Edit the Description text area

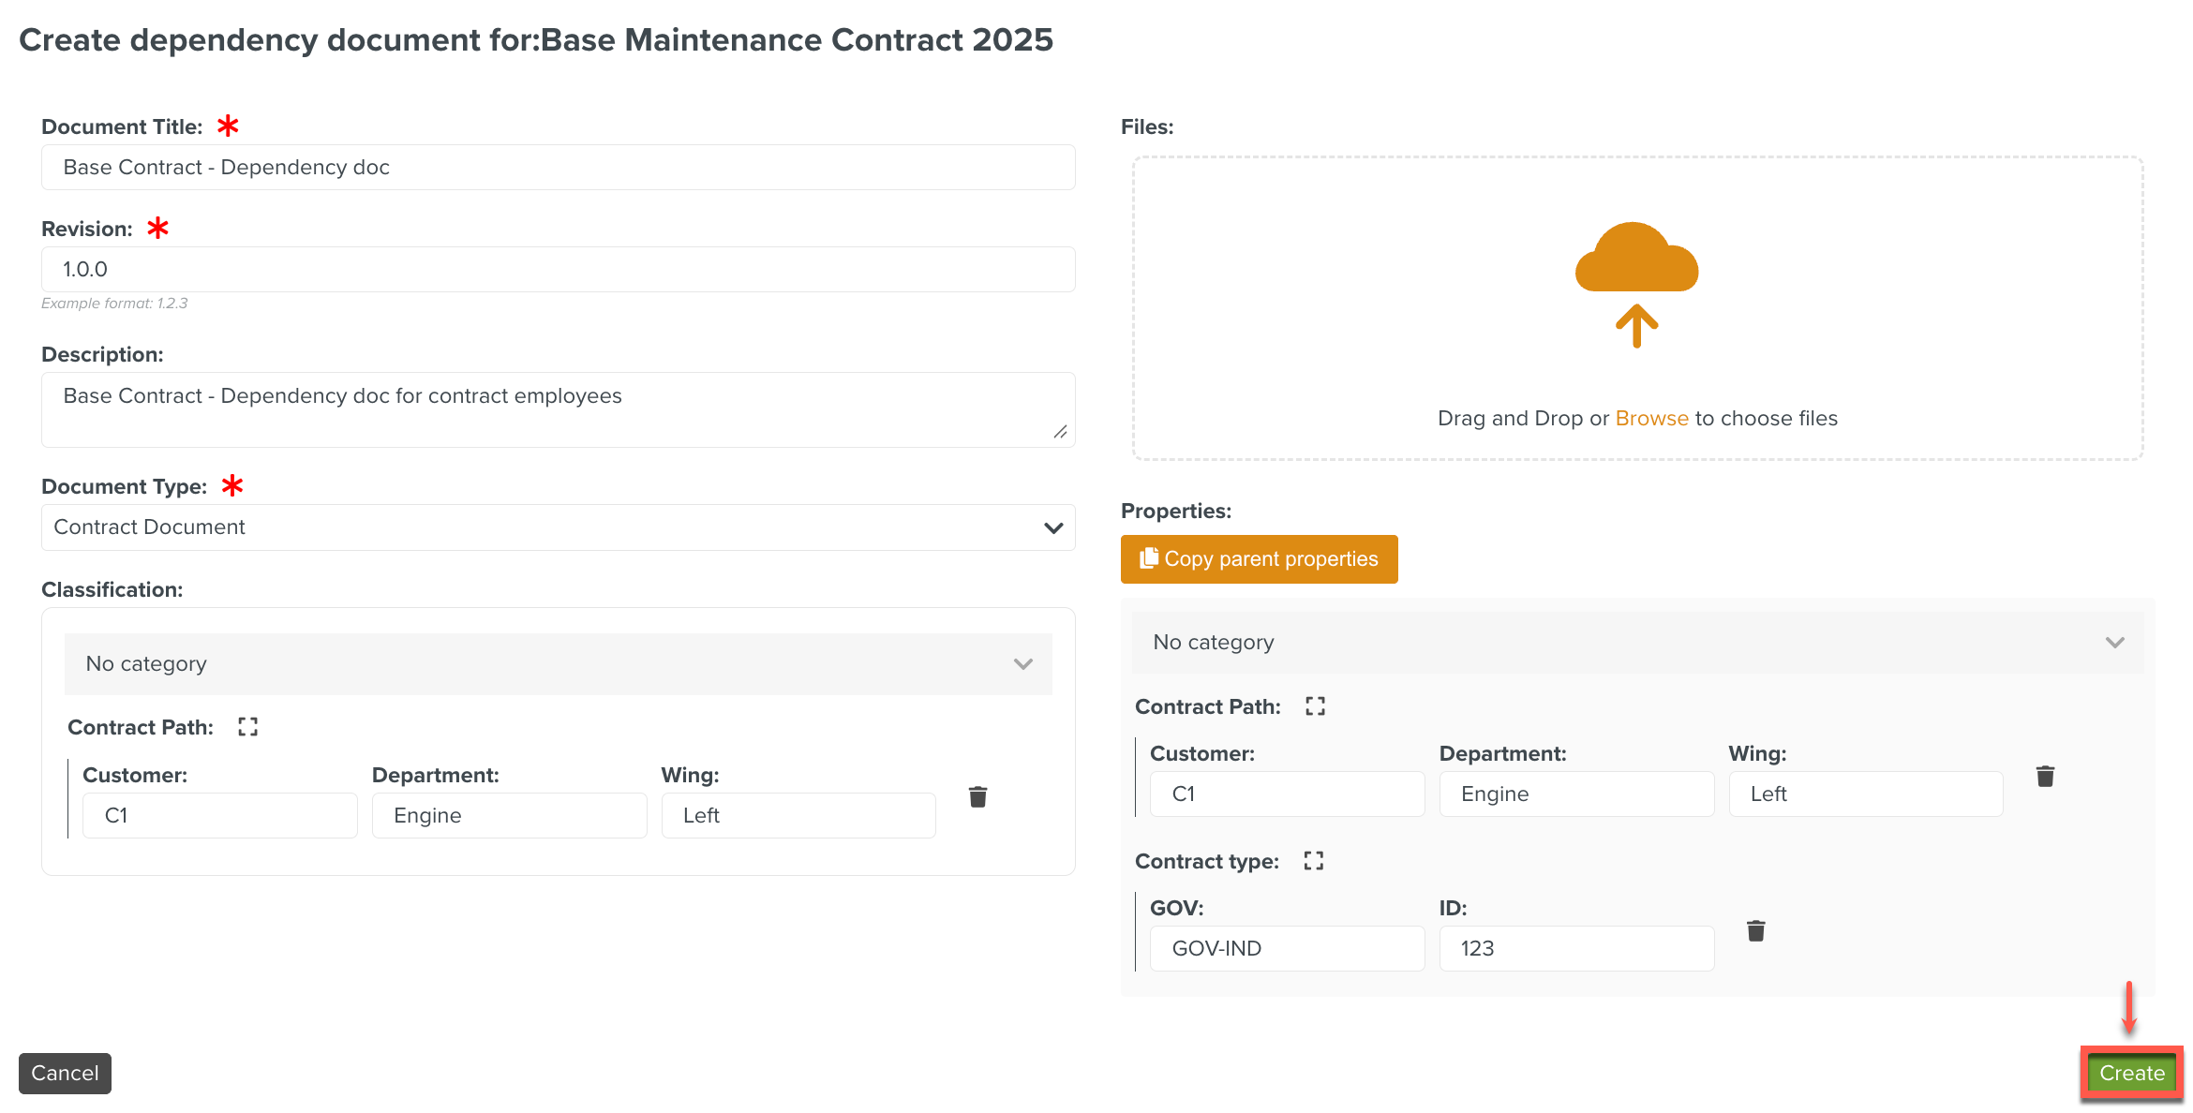click(x=558, y=409)
